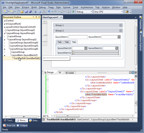The height and width of the screenshot is (133, 144).
Task: Open the undo history dropdown arrow
Action: [x=52, y=12]
